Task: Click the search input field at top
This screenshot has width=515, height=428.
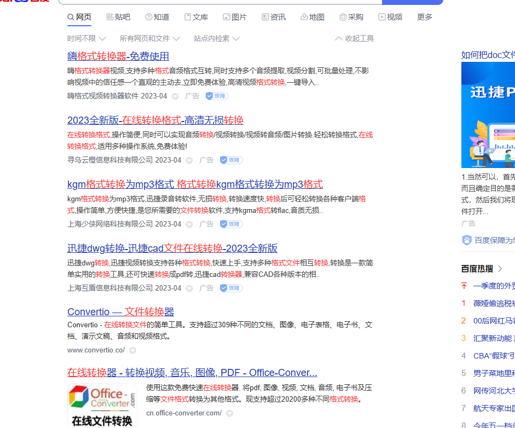Action: tap(220, 2)
